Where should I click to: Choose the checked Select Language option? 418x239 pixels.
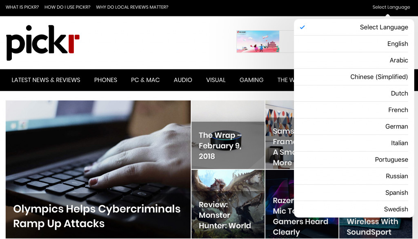(354, 27)
